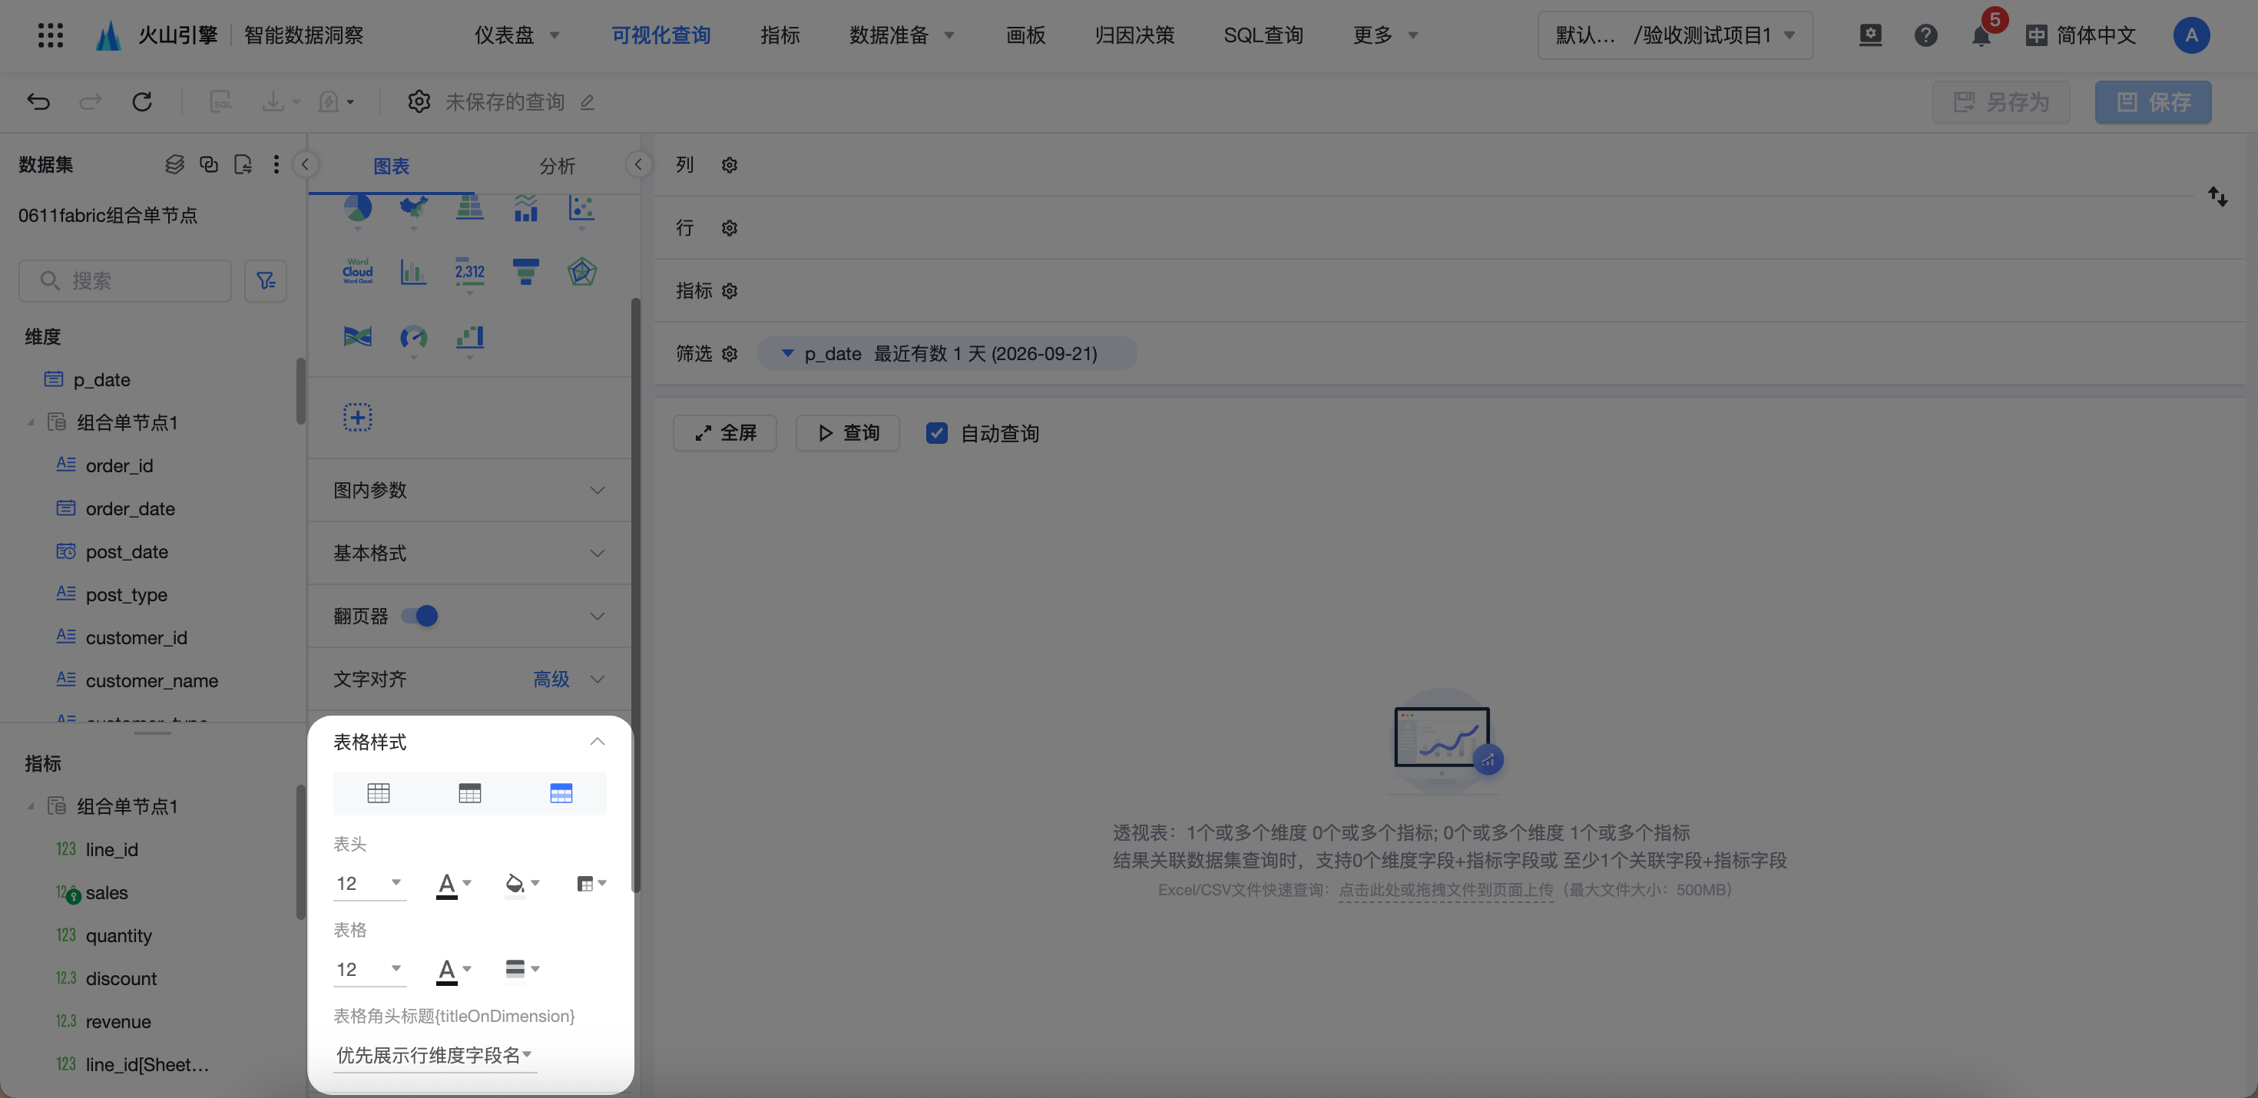Click the add custom chart plus icon
The image size is (2258, 1098).
point(358,417)
